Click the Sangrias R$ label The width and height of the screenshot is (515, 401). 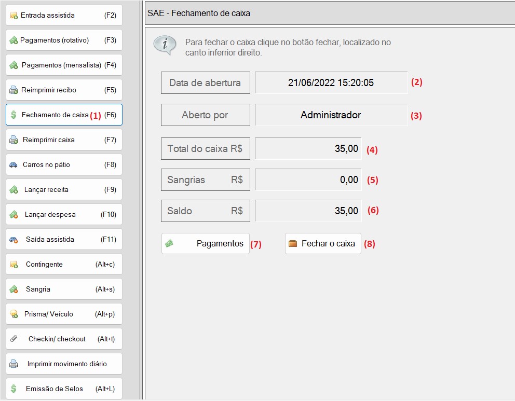point(205,180)
